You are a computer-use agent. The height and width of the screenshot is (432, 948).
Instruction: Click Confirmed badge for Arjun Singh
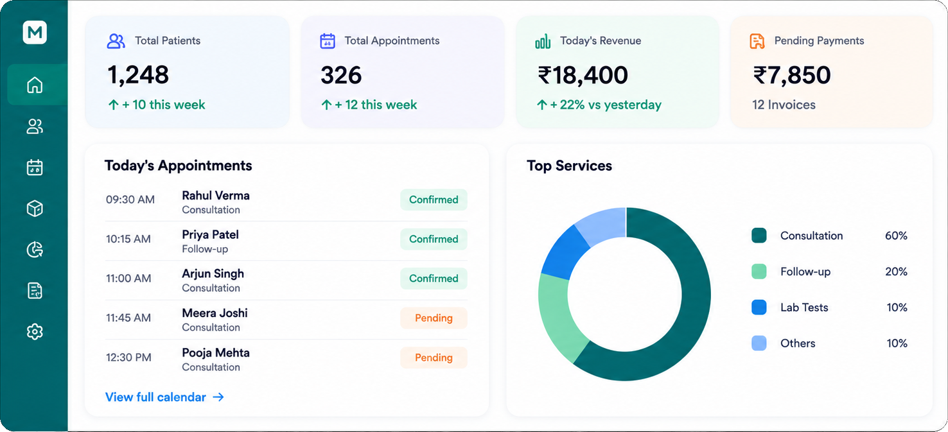pyautogui.click(x=434, y=279)
